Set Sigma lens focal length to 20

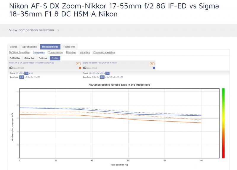(94, 73)
